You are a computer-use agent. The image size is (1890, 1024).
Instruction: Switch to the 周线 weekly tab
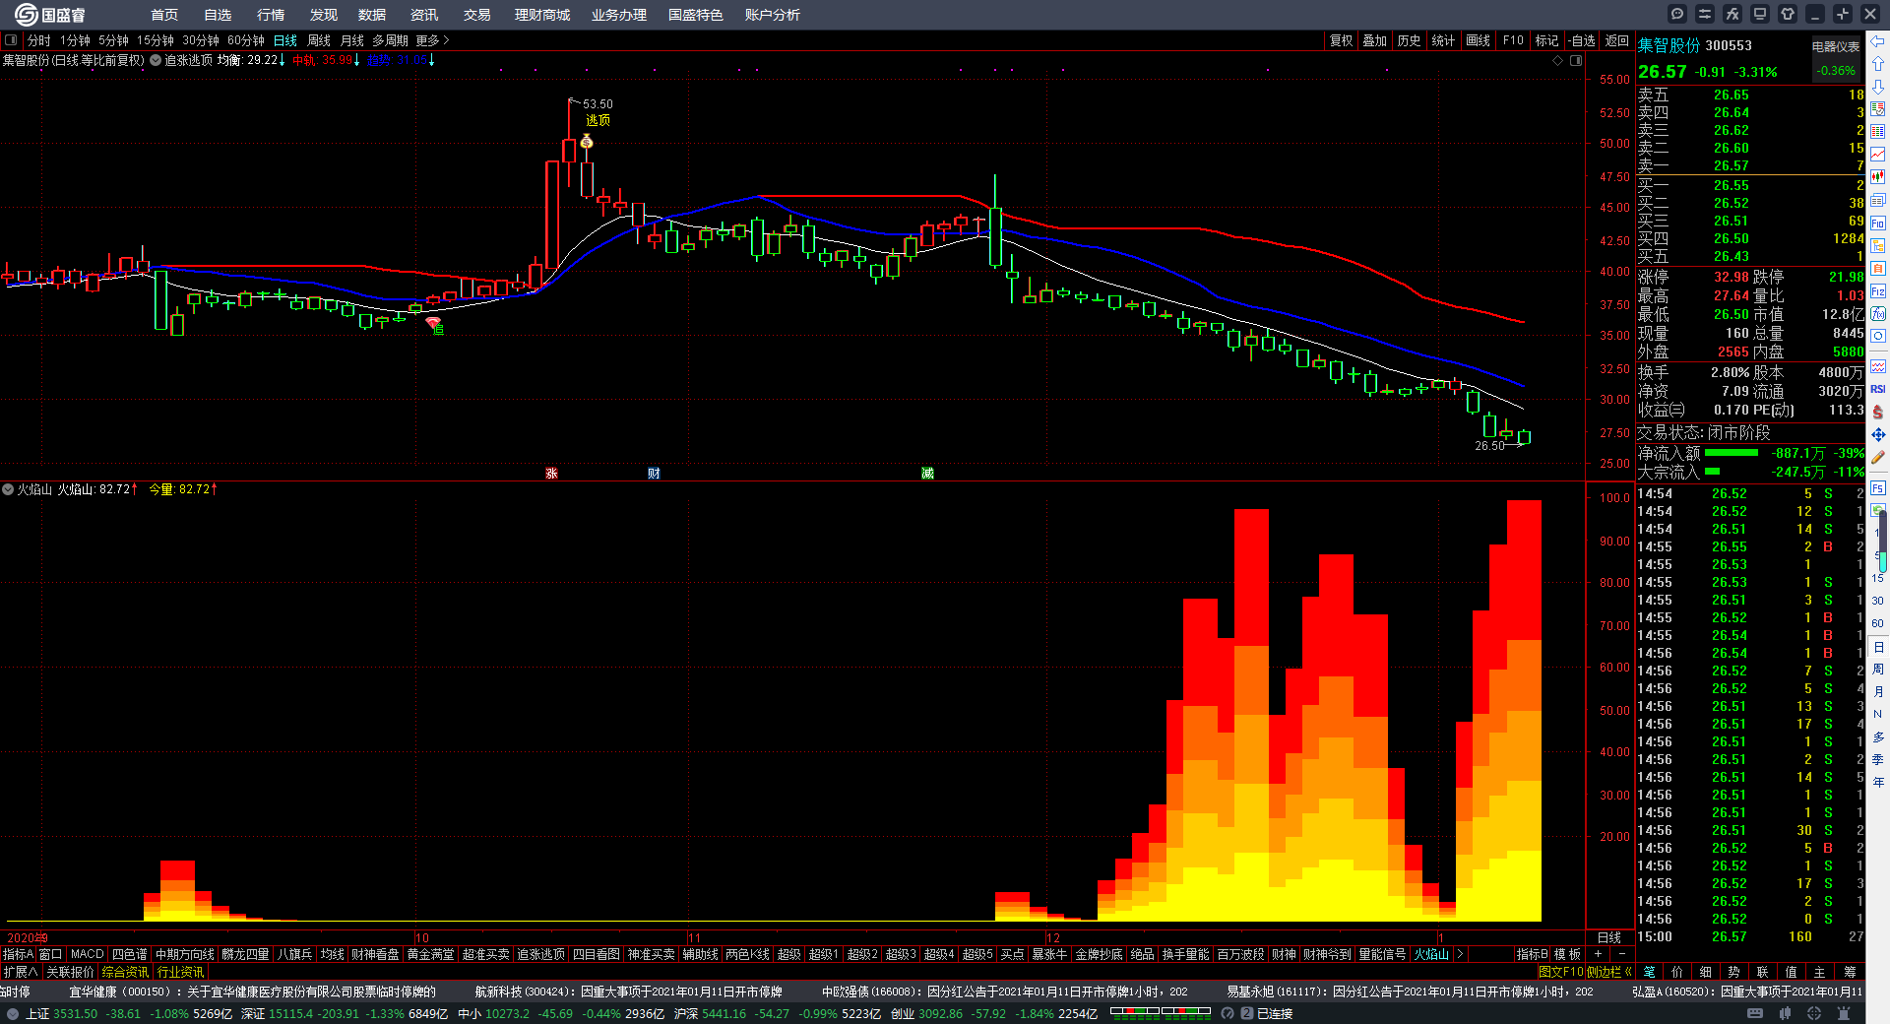tap(319, 40)
